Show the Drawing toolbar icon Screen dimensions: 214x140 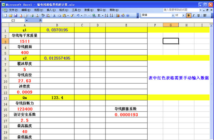123,15
